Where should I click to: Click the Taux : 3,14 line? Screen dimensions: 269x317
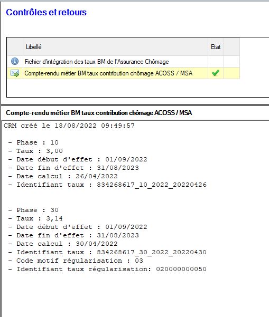[35, 218]
